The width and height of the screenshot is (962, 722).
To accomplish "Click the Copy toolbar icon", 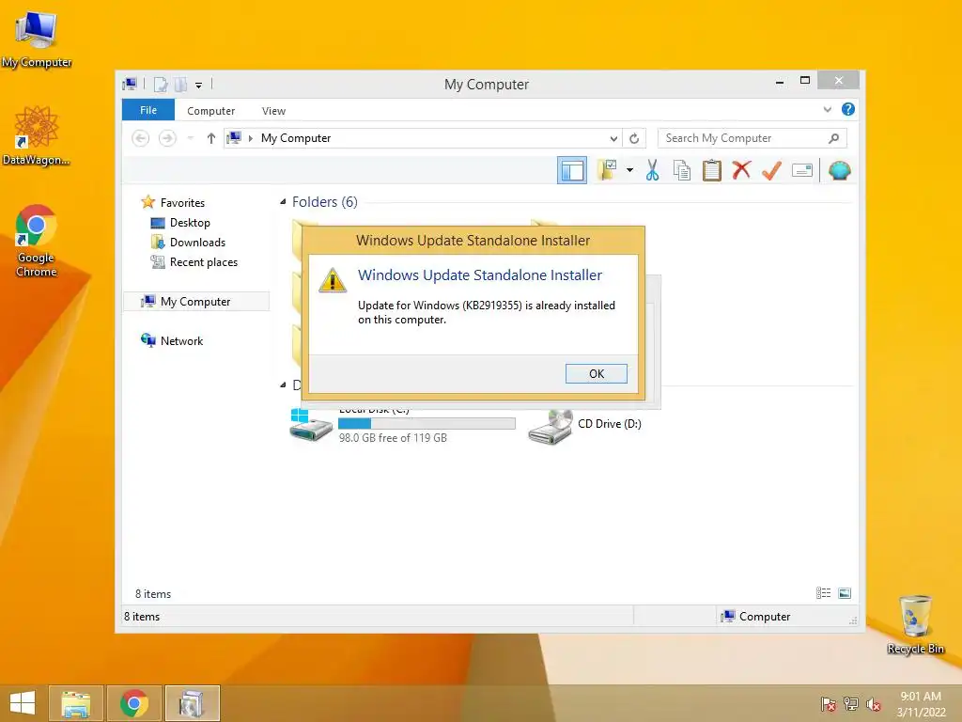I will click(682, 170).
